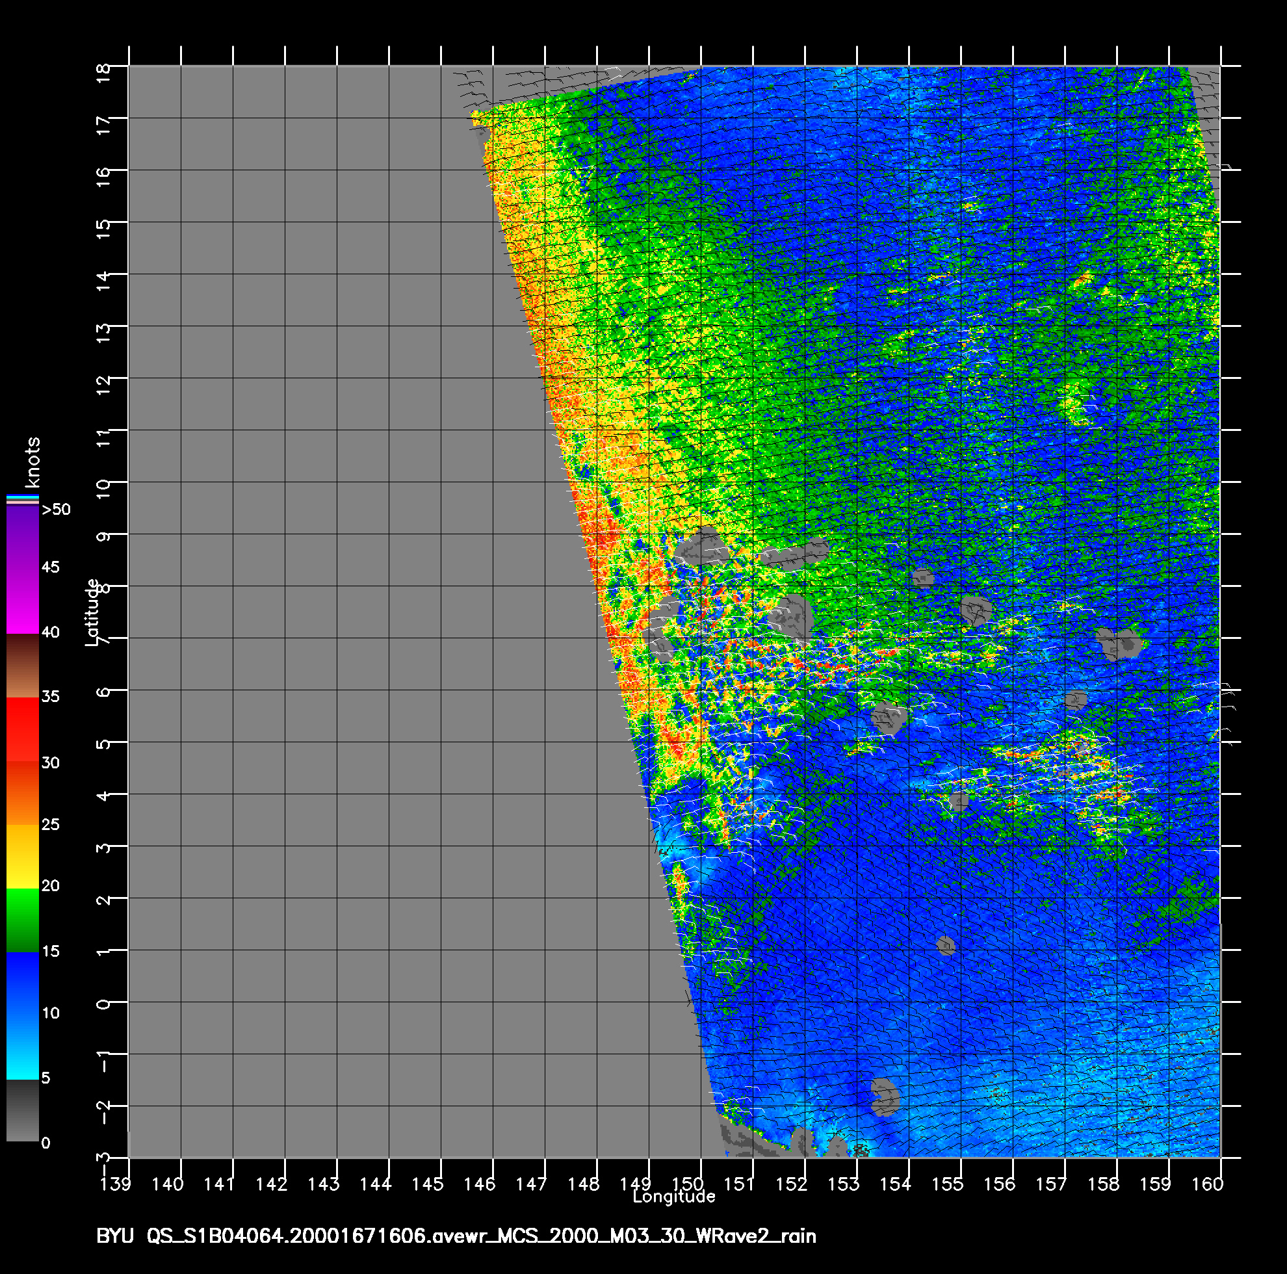Click the longitude tick label '142'
Screen dimensions: 1287x1274
pos(271,1184)
